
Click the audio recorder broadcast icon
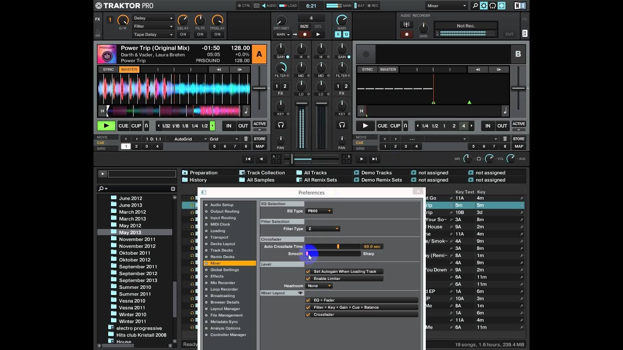406,25
